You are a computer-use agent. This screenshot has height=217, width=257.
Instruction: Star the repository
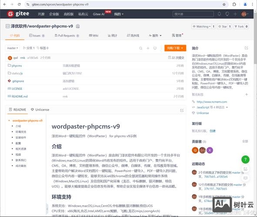tap(223, 26)
